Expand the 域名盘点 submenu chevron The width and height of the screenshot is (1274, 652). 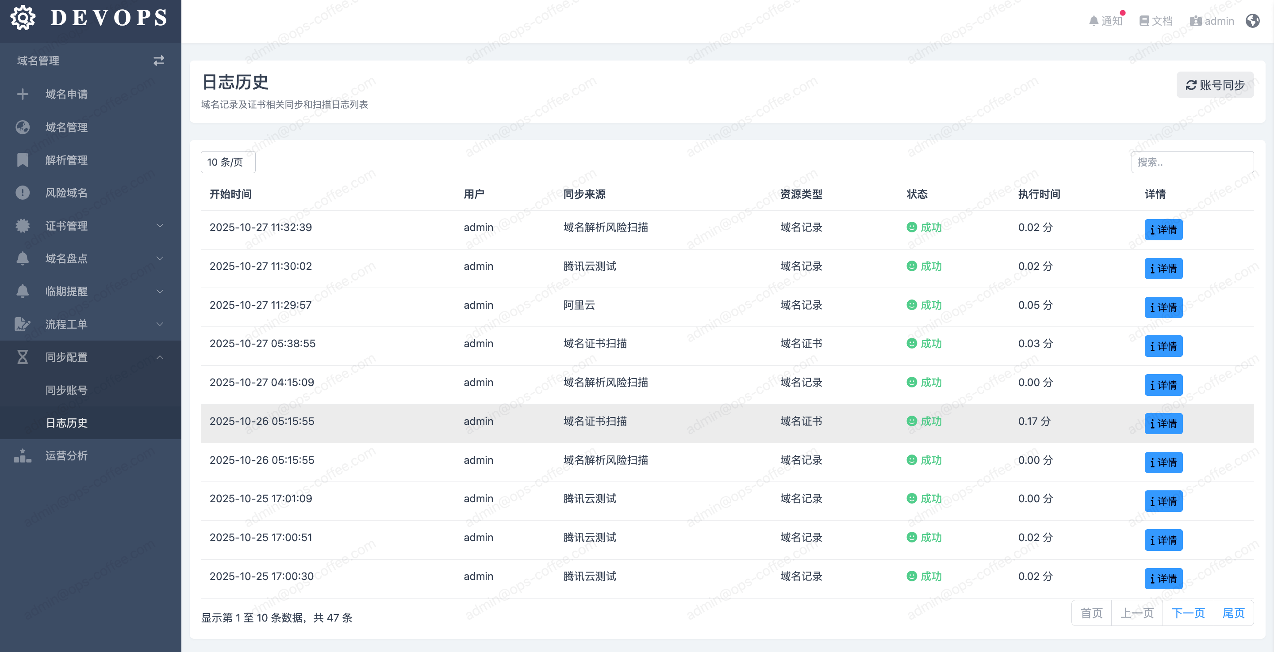(159, 258)
